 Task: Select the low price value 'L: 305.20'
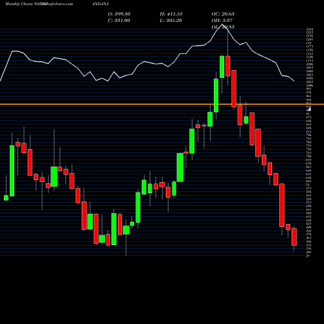[170, 20]
